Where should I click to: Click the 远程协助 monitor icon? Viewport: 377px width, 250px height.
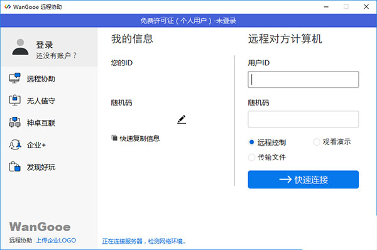[x=14, y=79]
